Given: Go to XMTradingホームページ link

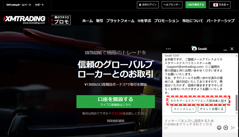Looking at the screenshot, I should point(19,5).
